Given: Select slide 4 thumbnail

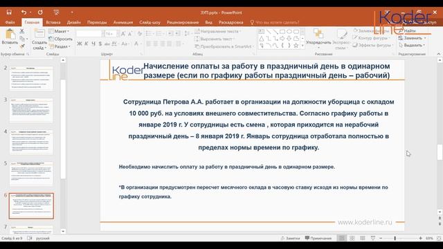Looking at the screenshot, I should pos(31,142).
